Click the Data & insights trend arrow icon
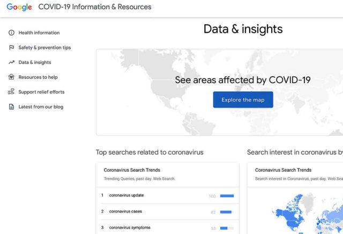 point(11,62)
